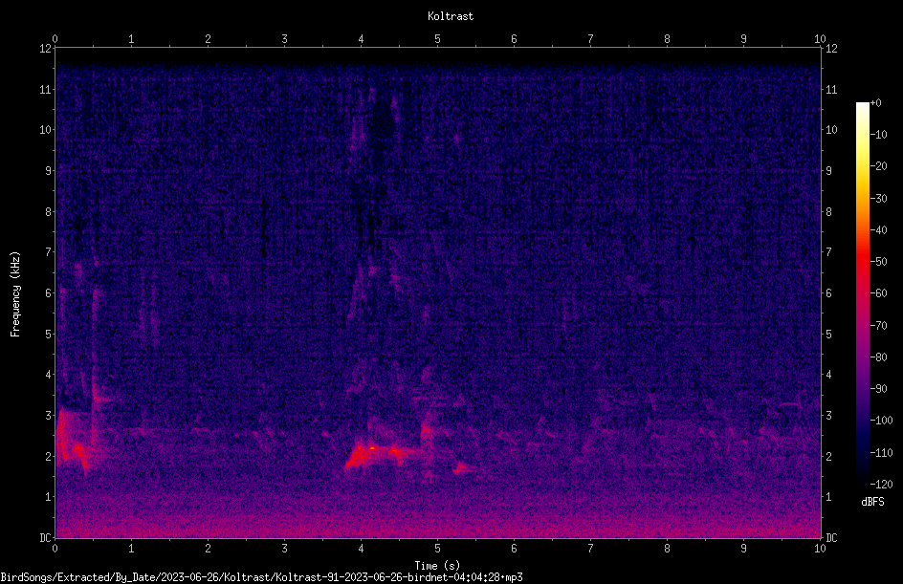Image resolution: width=903 pixels, height=584 pixels.
Task: Click the -80 label on color scale
Action: coord(878,357)
